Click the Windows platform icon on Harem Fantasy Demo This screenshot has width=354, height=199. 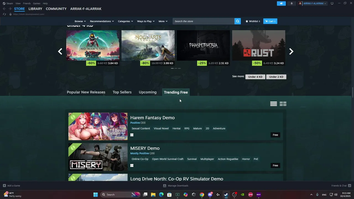[132, 135]
